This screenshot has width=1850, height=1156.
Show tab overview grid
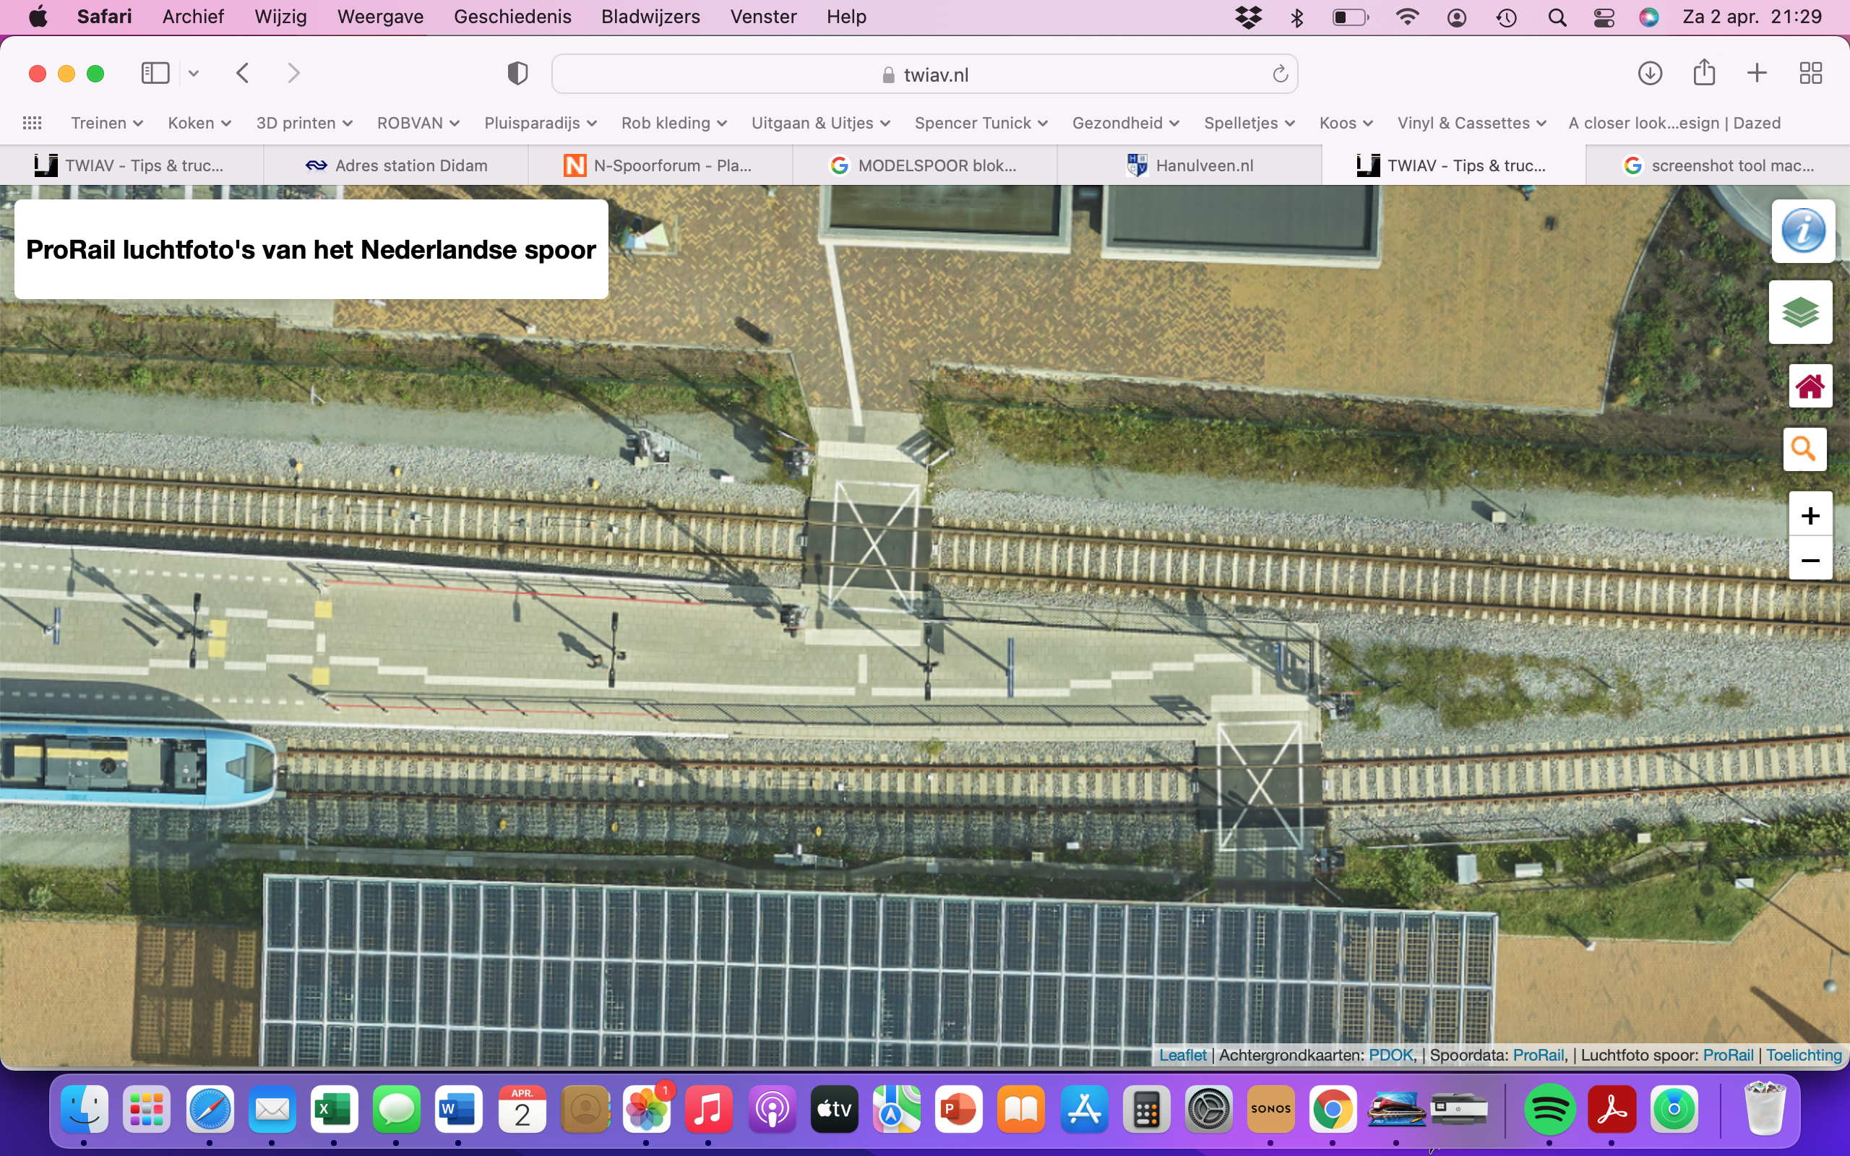pyautogui.click(x=1810, y=74)
